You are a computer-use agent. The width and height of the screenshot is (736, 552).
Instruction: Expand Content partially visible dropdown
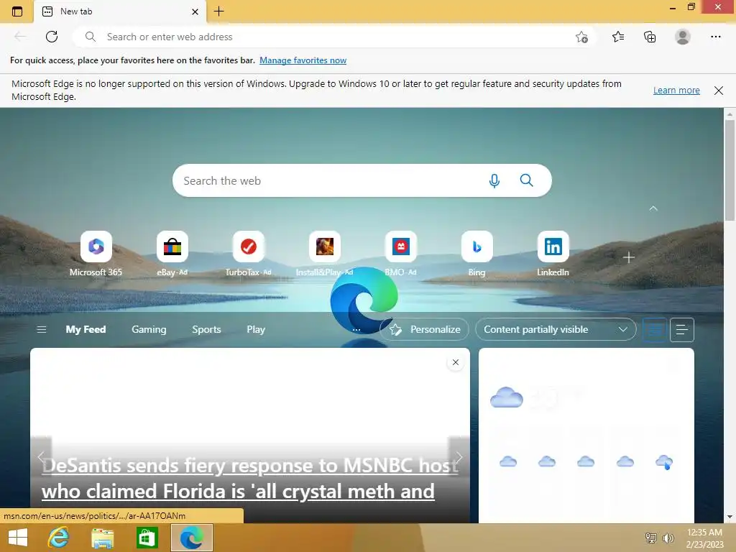556,329
